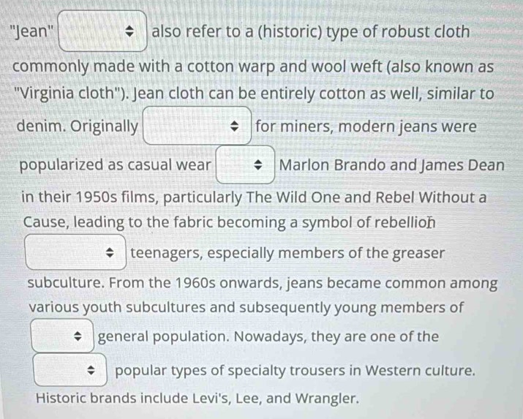This screenshot has height=419, width=523.
Task: Click the text "Historic brands include"
Action: (110, 399)
